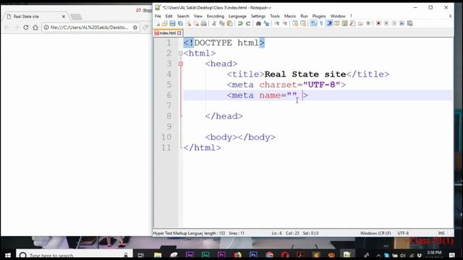463x260 pixels.
Task: Click Synchronize Horizontal Scrolling icon
Action: point(303,24)
